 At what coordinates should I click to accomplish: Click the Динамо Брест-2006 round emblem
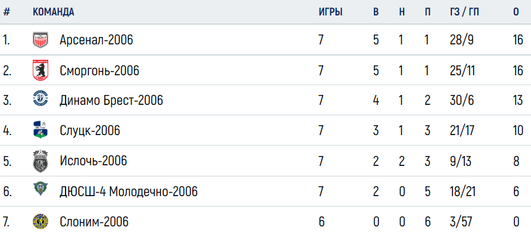40,100
